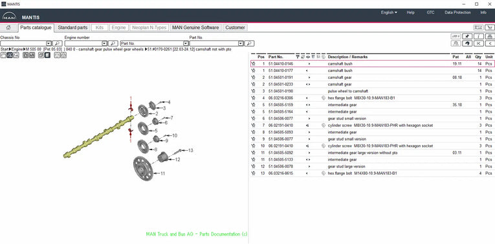Select 'intermediate gear large version without pto' row
This screenshot has width=495, height=244.
tap(372, 153)
